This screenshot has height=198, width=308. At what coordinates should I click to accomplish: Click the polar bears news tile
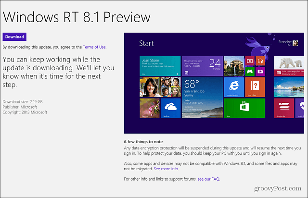[x=289, y=66]
